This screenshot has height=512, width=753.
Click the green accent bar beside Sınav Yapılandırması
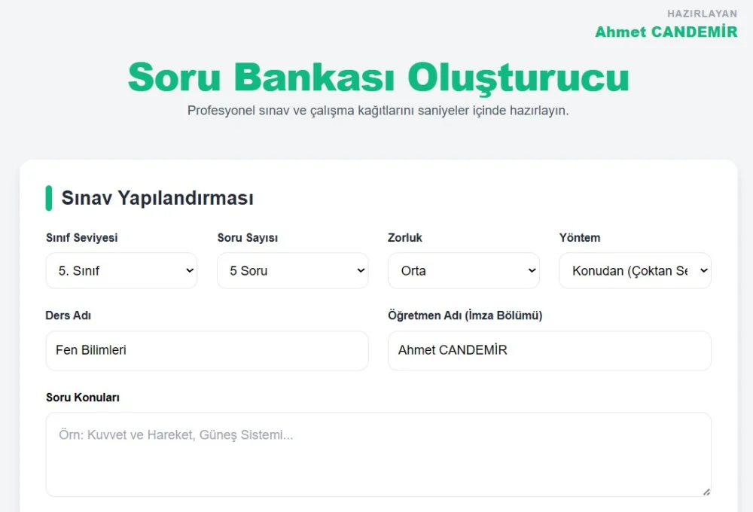pos(48,197)
